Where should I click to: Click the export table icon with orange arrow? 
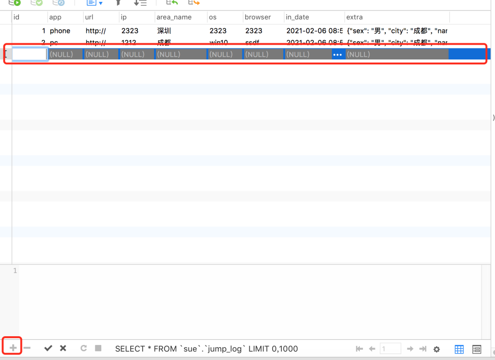[194, 3]
